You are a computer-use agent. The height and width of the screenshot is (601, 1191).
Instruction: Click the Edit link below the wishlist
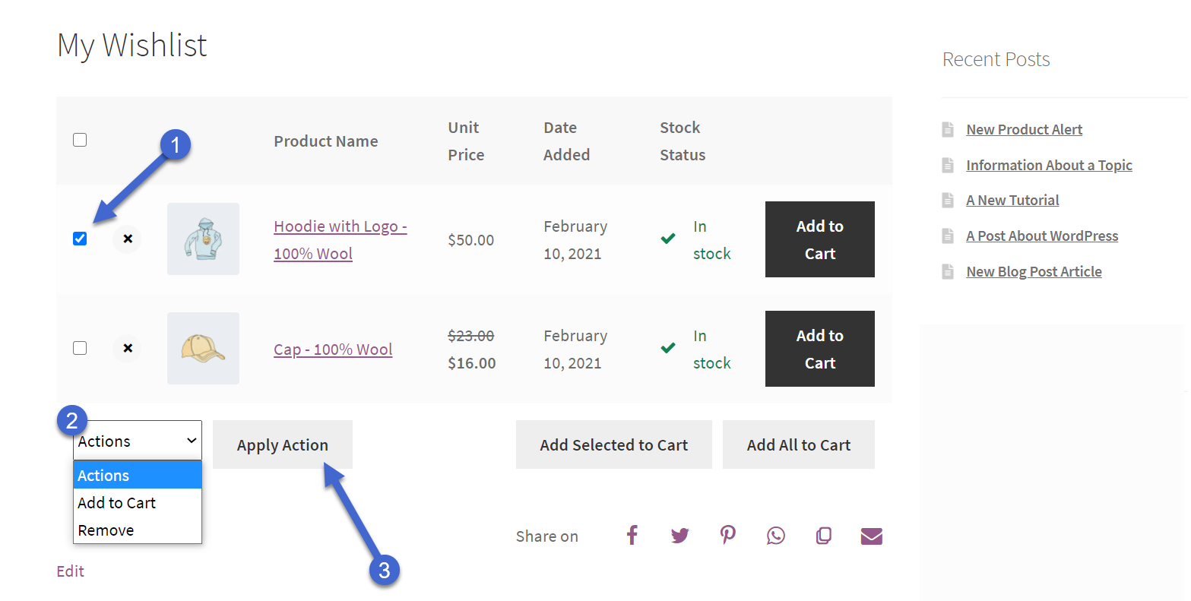point(71,571)
